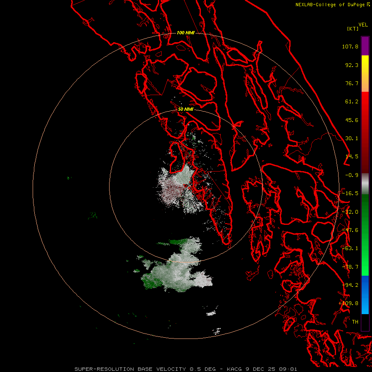The image size is (372, 372).
Task: Click the -32.0 scale value
Action: (x=350, y=212)
